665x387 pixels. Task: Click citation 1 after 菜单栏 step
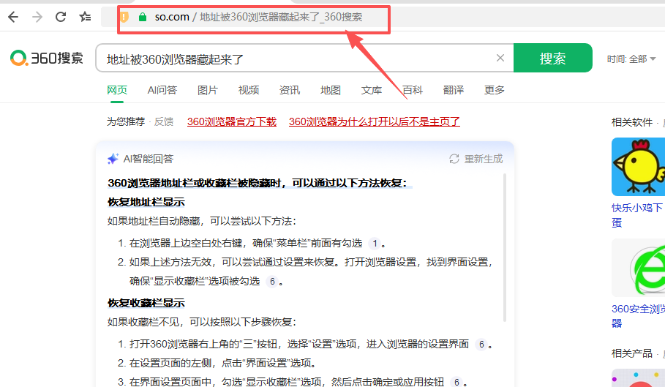click(375, 244)
